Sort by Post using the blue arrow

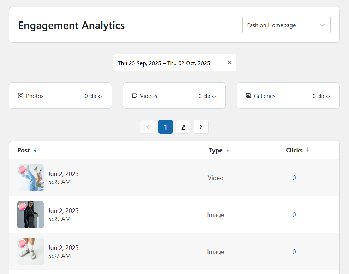(35, 150)
